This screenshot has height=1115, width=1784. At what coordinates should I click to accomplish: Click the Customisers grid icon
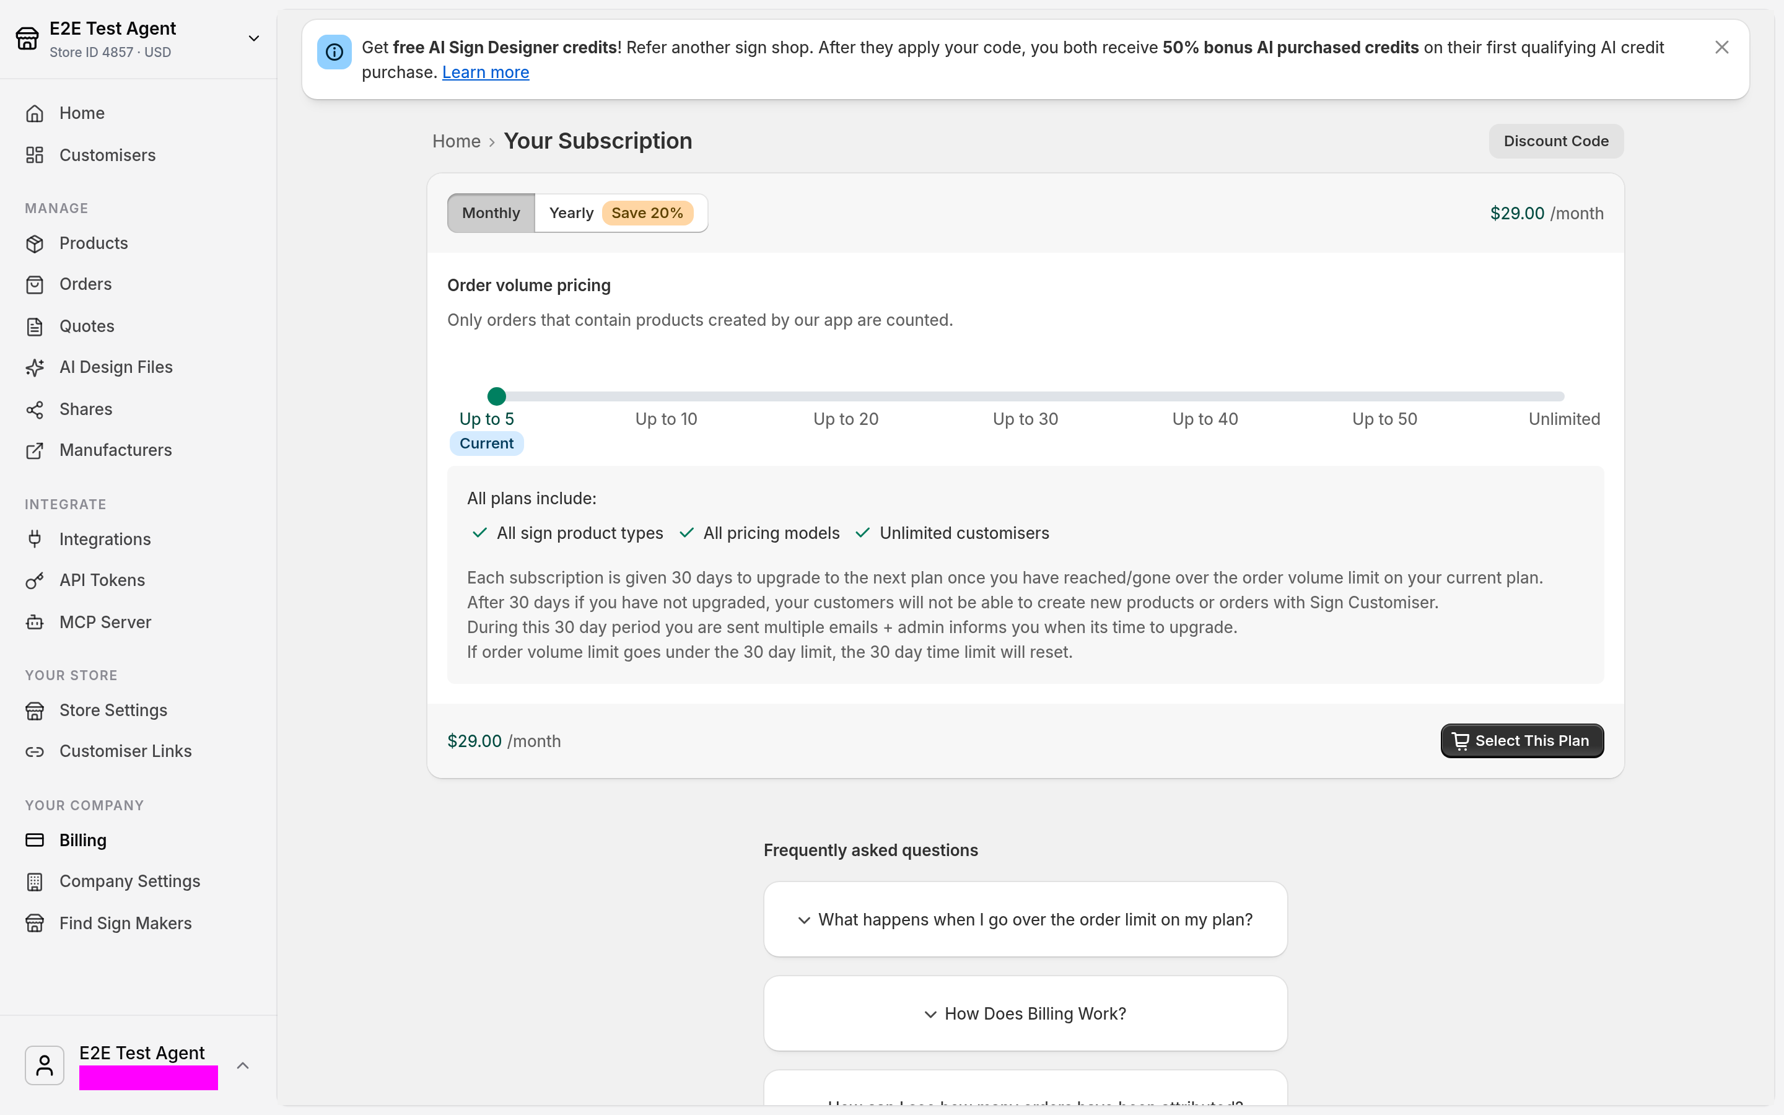(35, 155)
